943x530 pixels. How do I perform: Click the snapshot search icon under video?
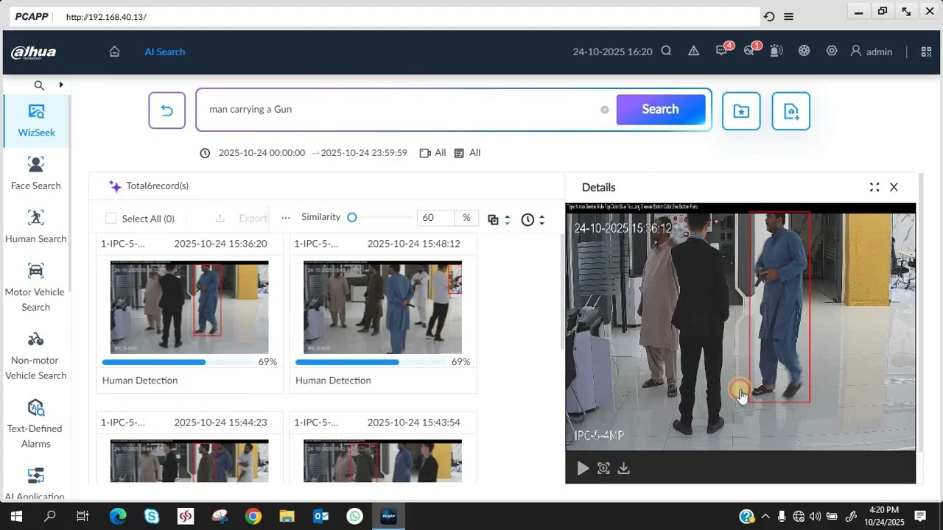603,468
